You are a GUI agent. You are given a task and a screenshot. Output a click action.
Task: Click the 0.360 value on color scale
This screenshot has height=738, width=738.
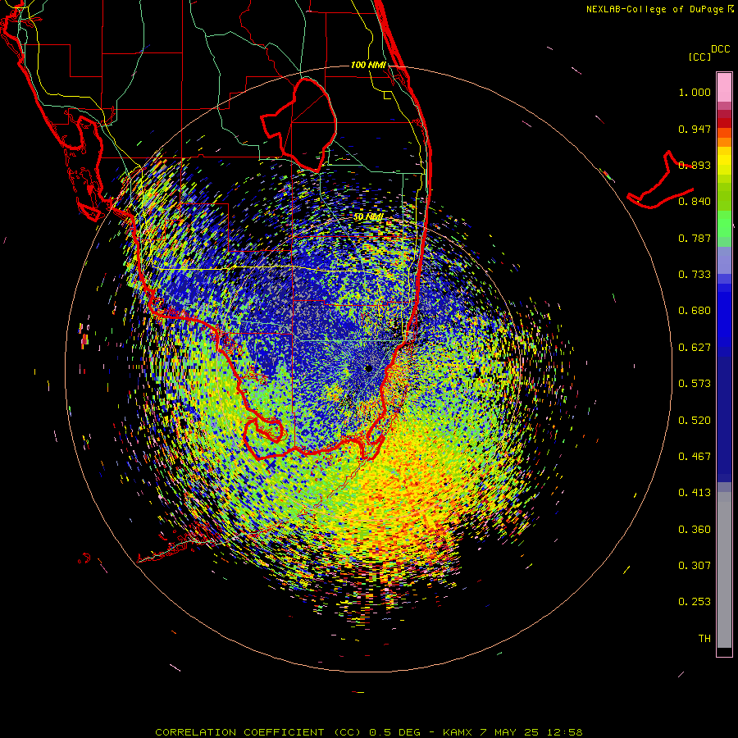pos(695,530)
